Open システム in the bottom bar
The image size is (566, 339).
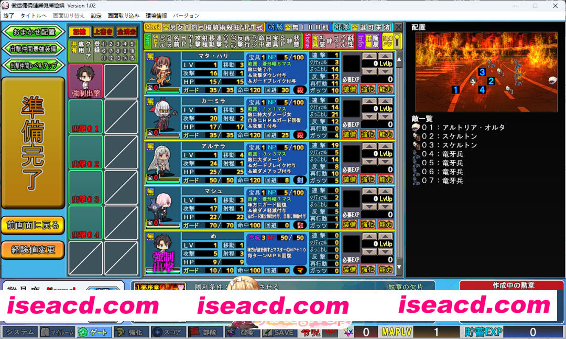(x=20, y=332)
